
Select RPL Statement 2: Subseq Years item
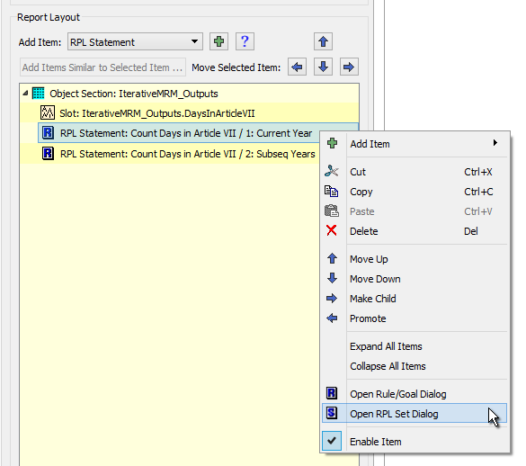point(178,154)
